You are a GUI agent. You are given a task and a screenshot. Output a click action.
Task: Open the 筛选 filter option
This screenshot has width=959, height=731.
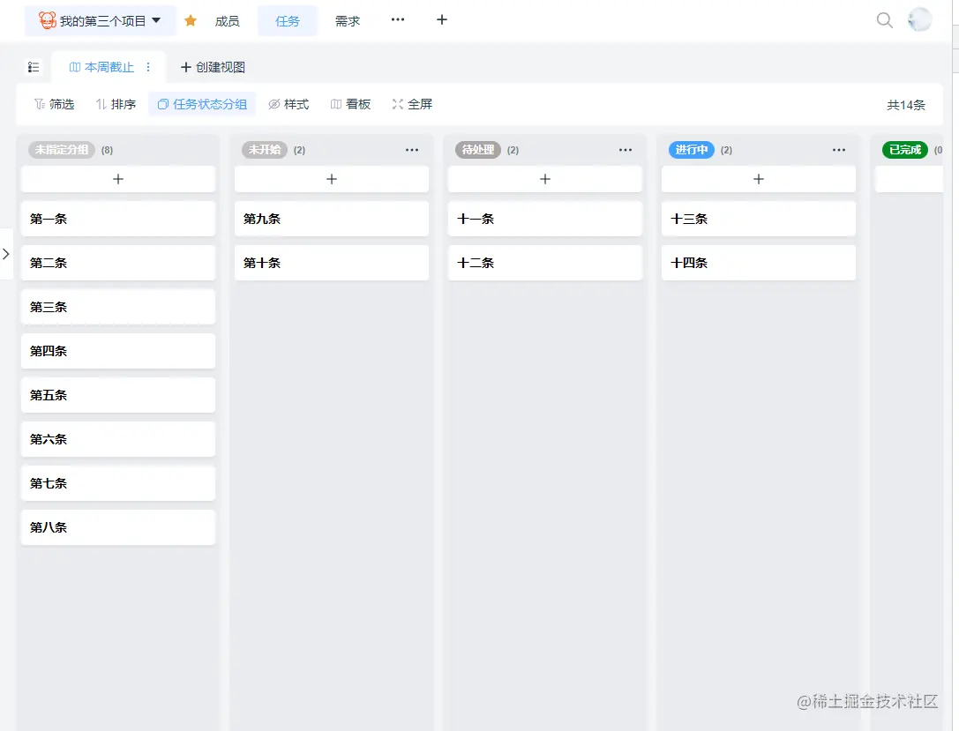pyautogui.click(x=55, y=104)
